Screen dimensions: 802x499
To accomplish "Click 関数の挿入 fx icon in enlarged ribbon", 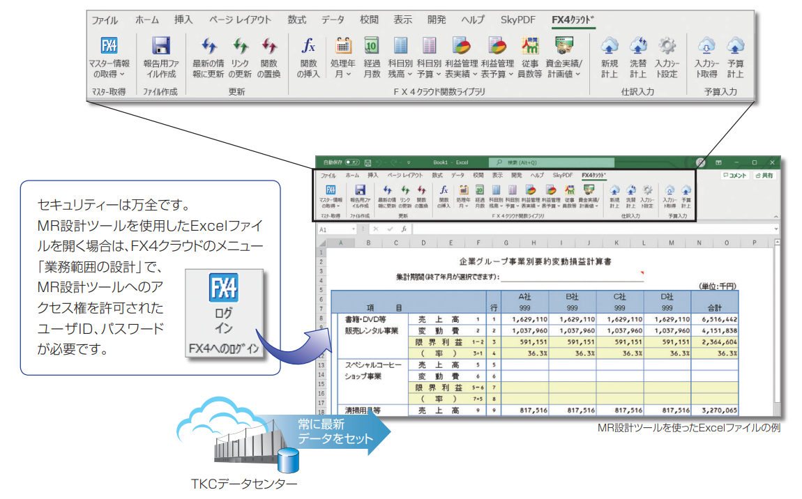I will 308,47.
